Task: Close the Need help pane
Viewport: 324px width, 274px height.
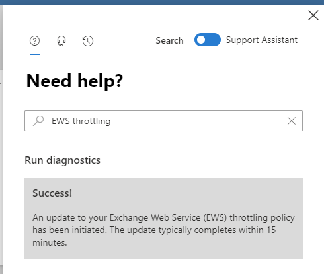Action: [x=313, y=15]
